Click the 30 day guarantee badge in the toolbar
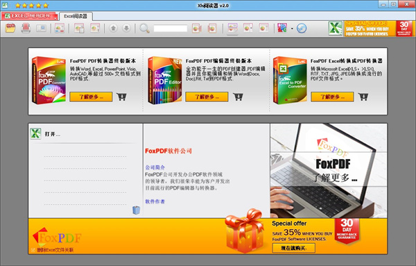Image resolution: width=416 pixels, height=266 pixels. (x=404, y=28)
